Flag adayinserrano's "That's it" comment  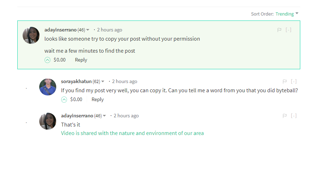[x=285, y=116]
